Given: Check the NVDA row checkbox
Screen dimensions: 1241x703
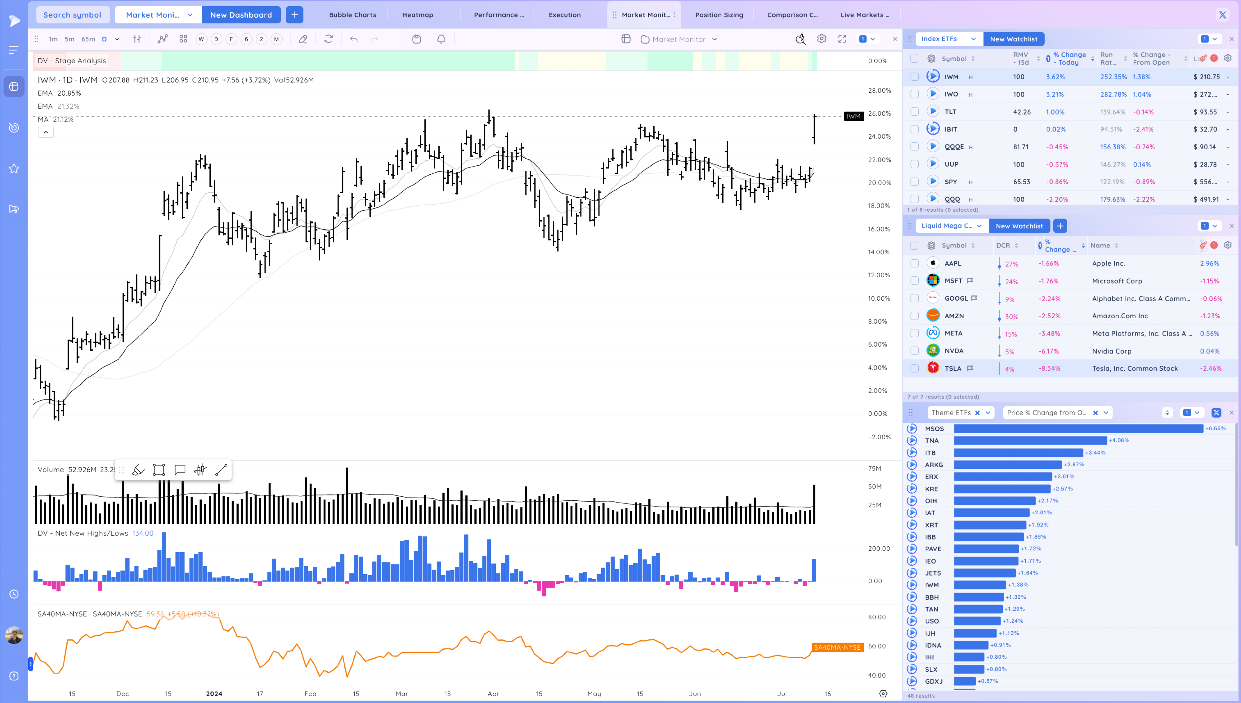Looking at the screenshot, I should click(914, 351).
